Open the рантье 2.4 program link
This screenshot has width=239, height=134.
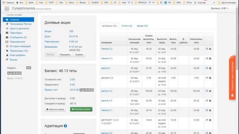[107, 91]
